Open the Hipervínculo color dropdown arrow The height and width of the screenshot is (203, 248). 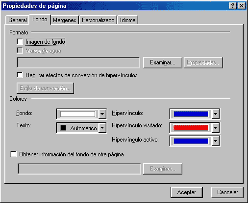click(x=216, y=114)
